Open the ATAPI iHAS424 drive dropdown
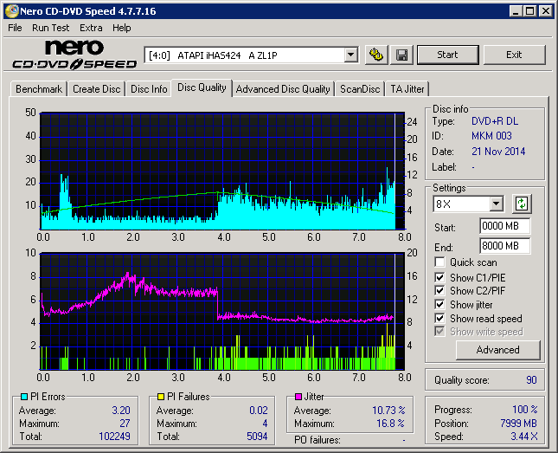The image size is (558, 453). pyautogui.click(x=350, y=55)
